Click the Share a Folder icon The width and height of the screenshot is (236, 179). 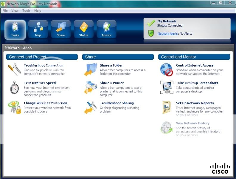pos(91,70)
